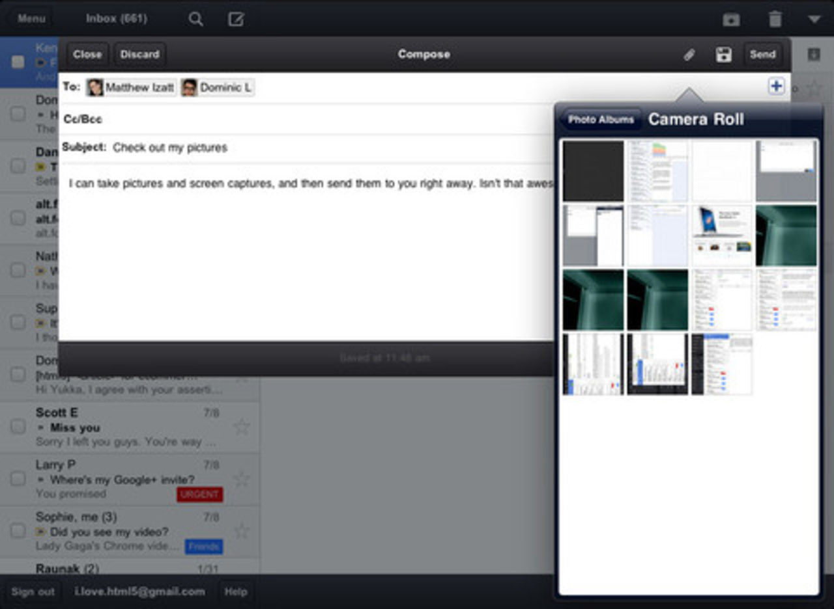Screen dimensions: 834x609
Task: Click the Subject input field
Action: coord(326,148)
